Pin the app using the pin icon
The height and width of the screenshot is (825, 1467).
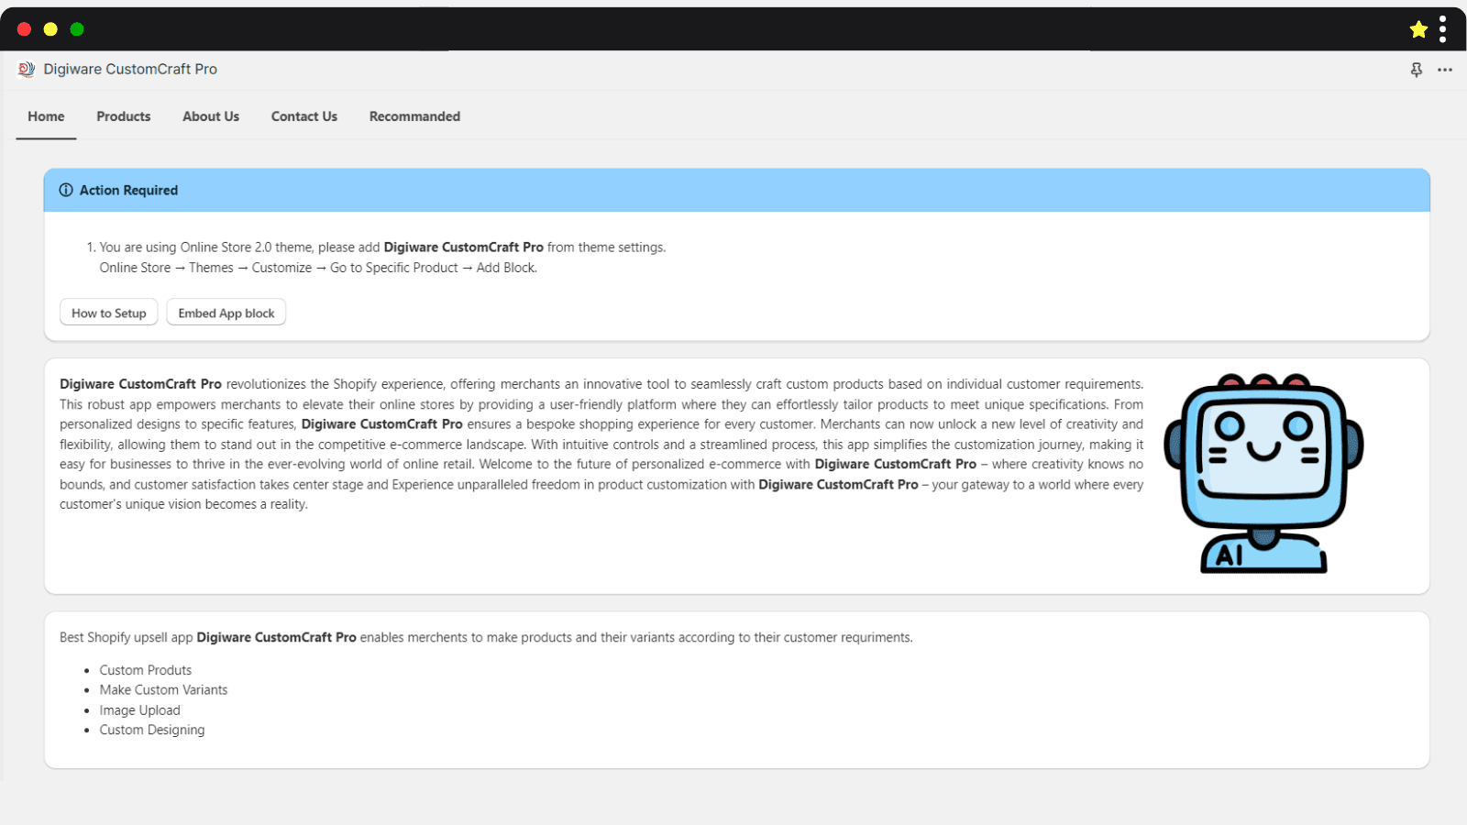click(x=1417, y=70)
